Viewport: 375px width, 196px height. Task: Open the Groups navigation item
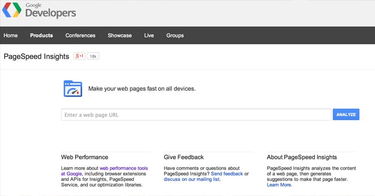(x=175, y=36)
